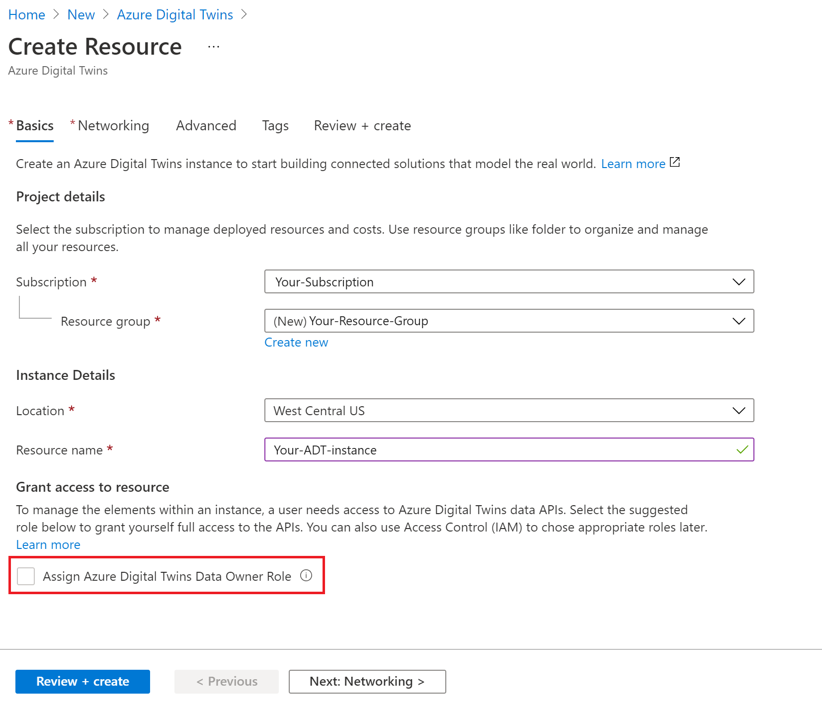Click the Resource name field label

click(x=59, y=450)
